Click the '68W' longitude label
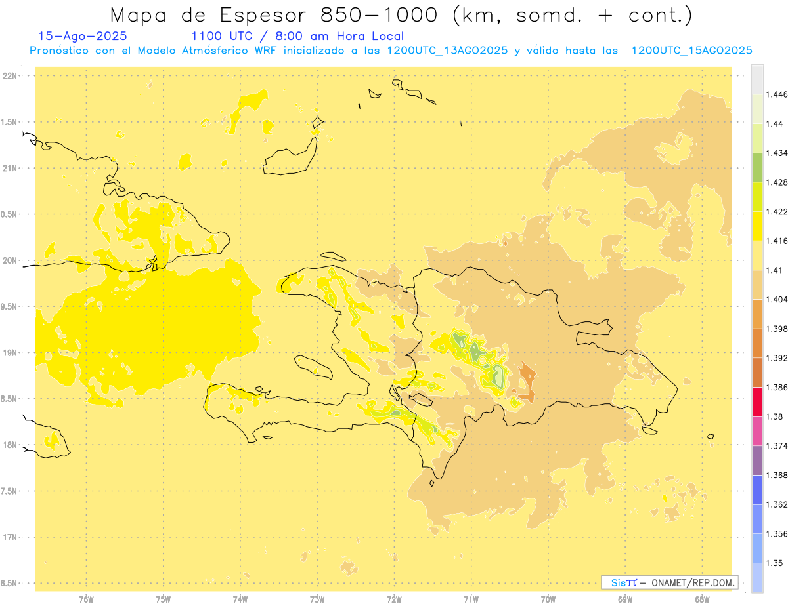The width and height of the screenshot is (788, 608). (702, 599)
